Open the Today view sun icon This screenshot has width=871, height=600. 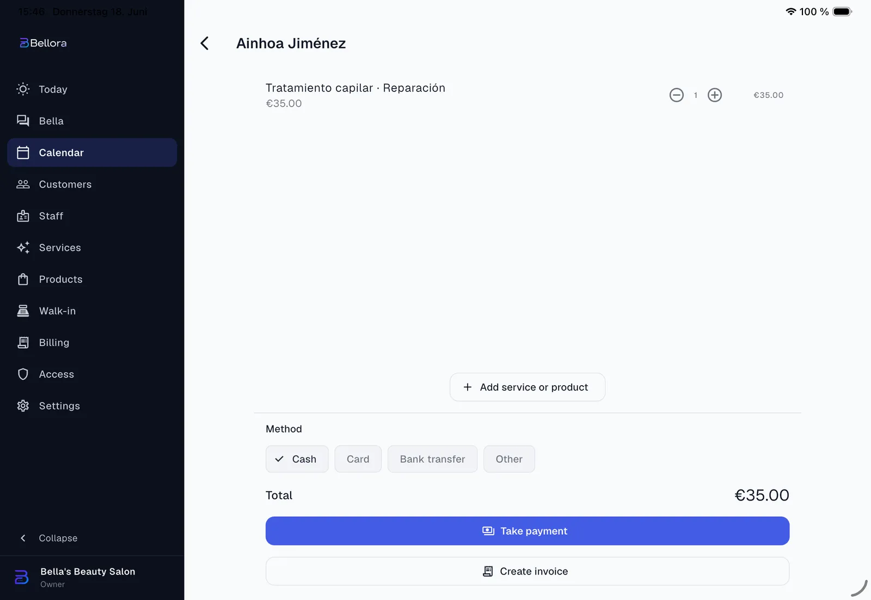pos(23,89)
